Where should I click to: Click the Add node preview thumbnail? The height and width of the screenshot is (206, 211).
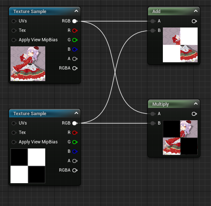[180, 45]
